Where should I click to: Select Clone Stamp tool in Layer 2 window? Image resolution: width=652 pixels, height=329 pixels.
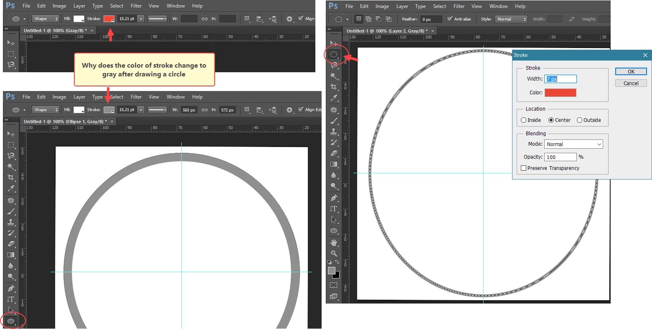point(334,132)
